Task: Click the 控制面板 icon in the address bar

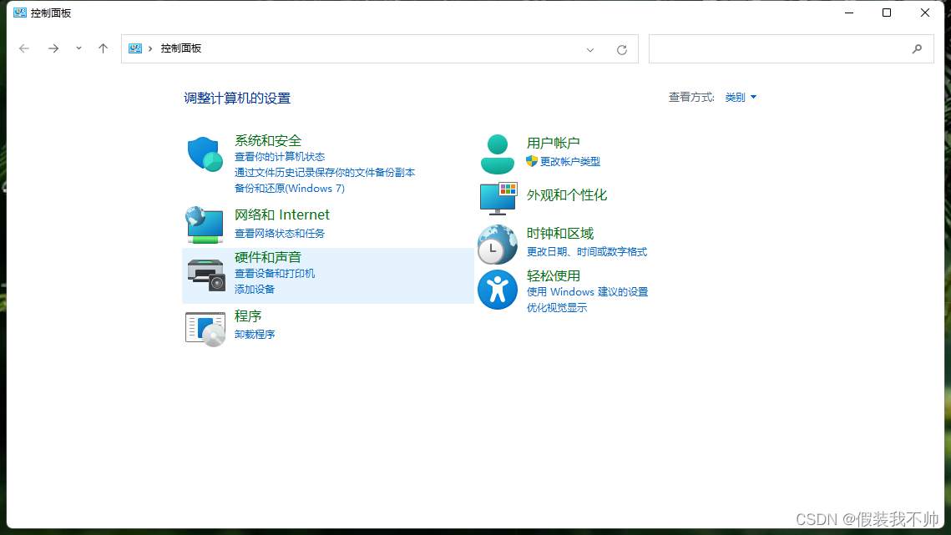Action: (134, 48)
